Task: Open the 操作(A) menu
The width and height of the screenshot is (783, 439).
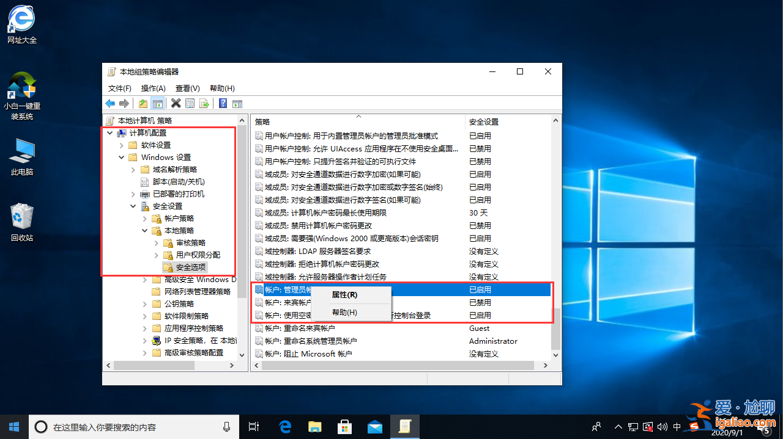Action: pos(153,88)
